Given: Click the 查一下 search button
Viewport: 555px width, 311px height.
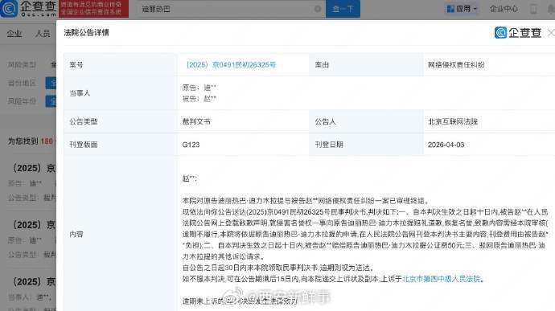Looking at the screenshot, I should [343, 9].
